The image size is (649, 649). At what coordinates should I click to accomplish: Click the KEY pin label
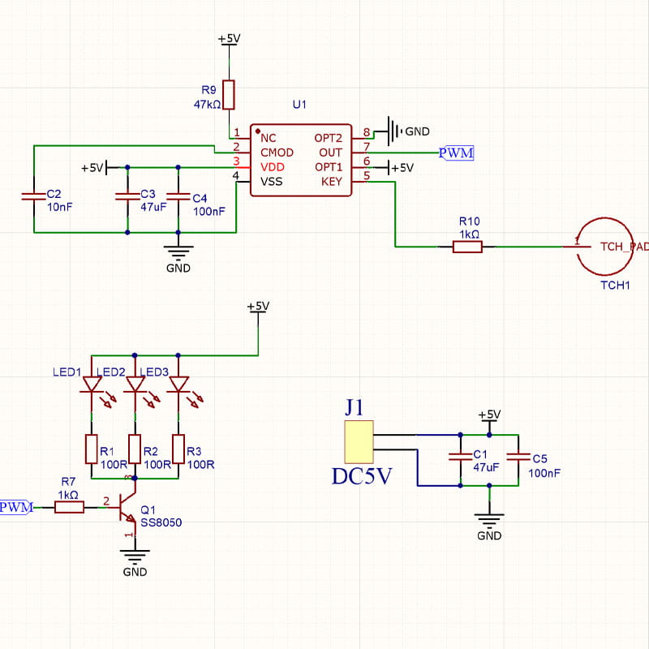coord(332,182)
